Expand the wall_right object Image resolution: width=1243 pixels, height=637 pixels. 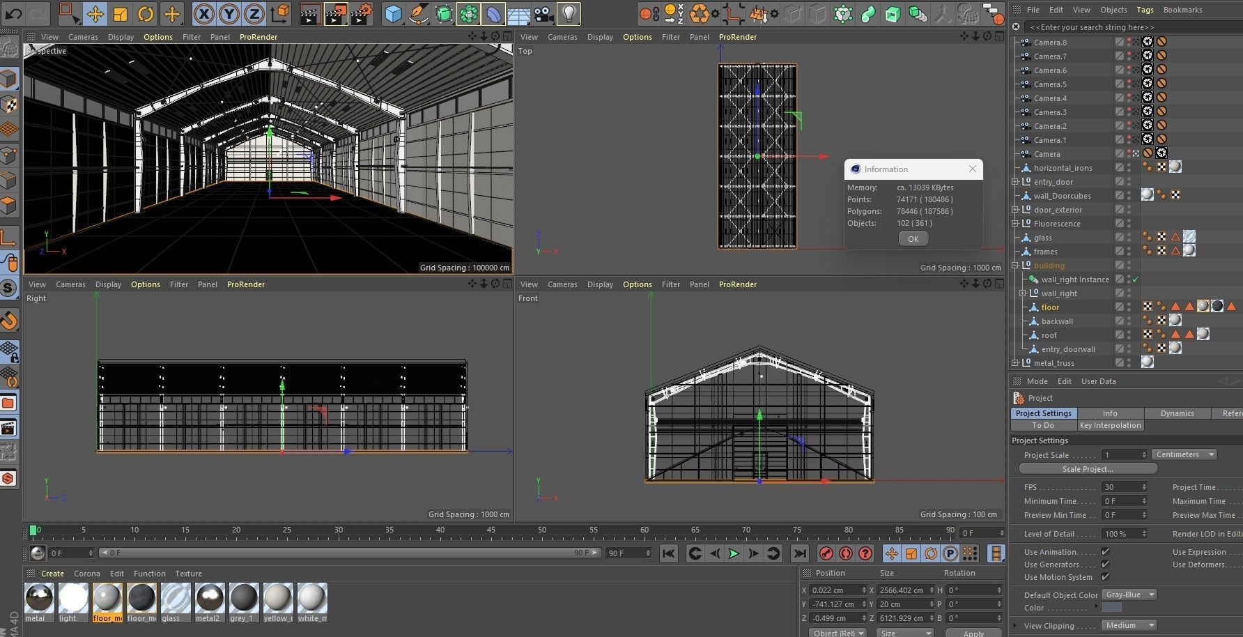point(1024,293)
